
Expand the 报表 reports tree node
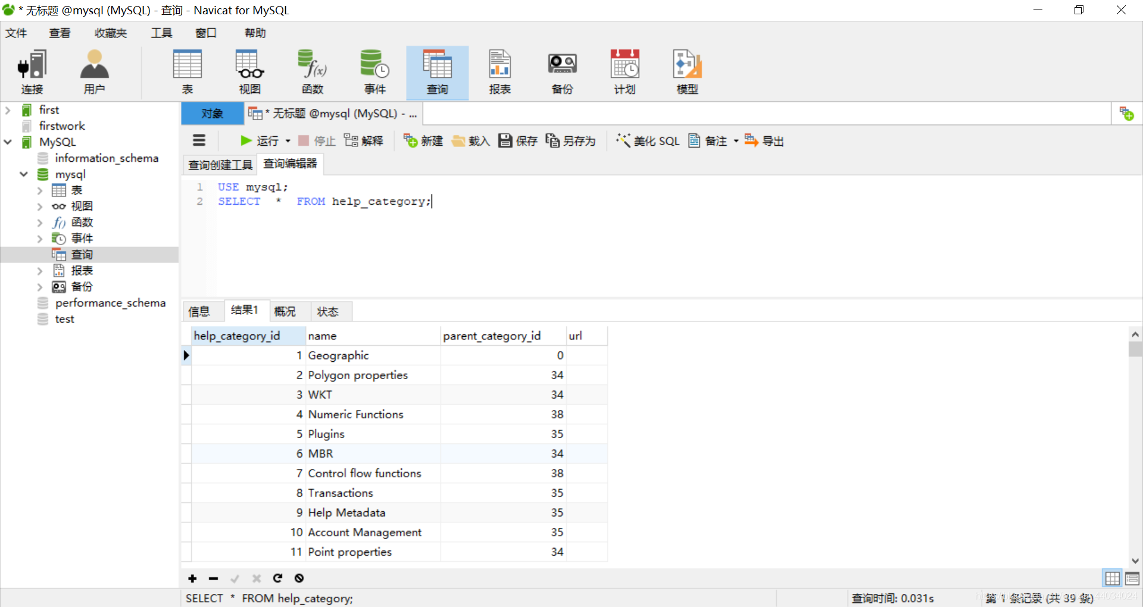(40, 271)
